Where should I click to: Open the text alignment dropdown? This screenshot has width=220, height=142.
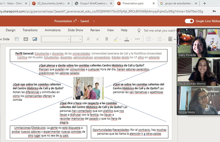174,39
